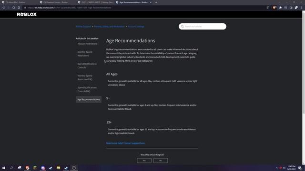
Task: Open OBS Studio from the taskbar
Action: tap(74, 168)
